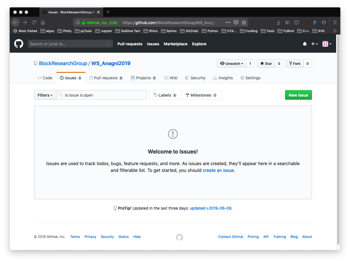Open the Jupyter bookmark folder
Viewport: 350px width, 262px height.
(104, 31)
